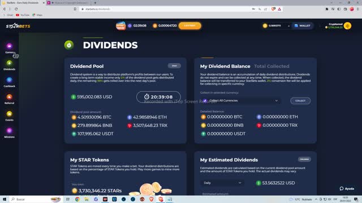
Task: Open the Missions sidebar icon
Action: (x=9, y=131)
